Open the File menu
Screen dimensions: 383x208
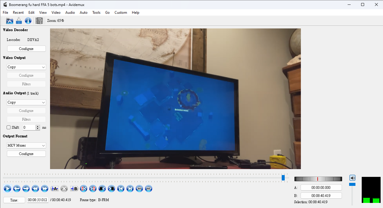5,13
